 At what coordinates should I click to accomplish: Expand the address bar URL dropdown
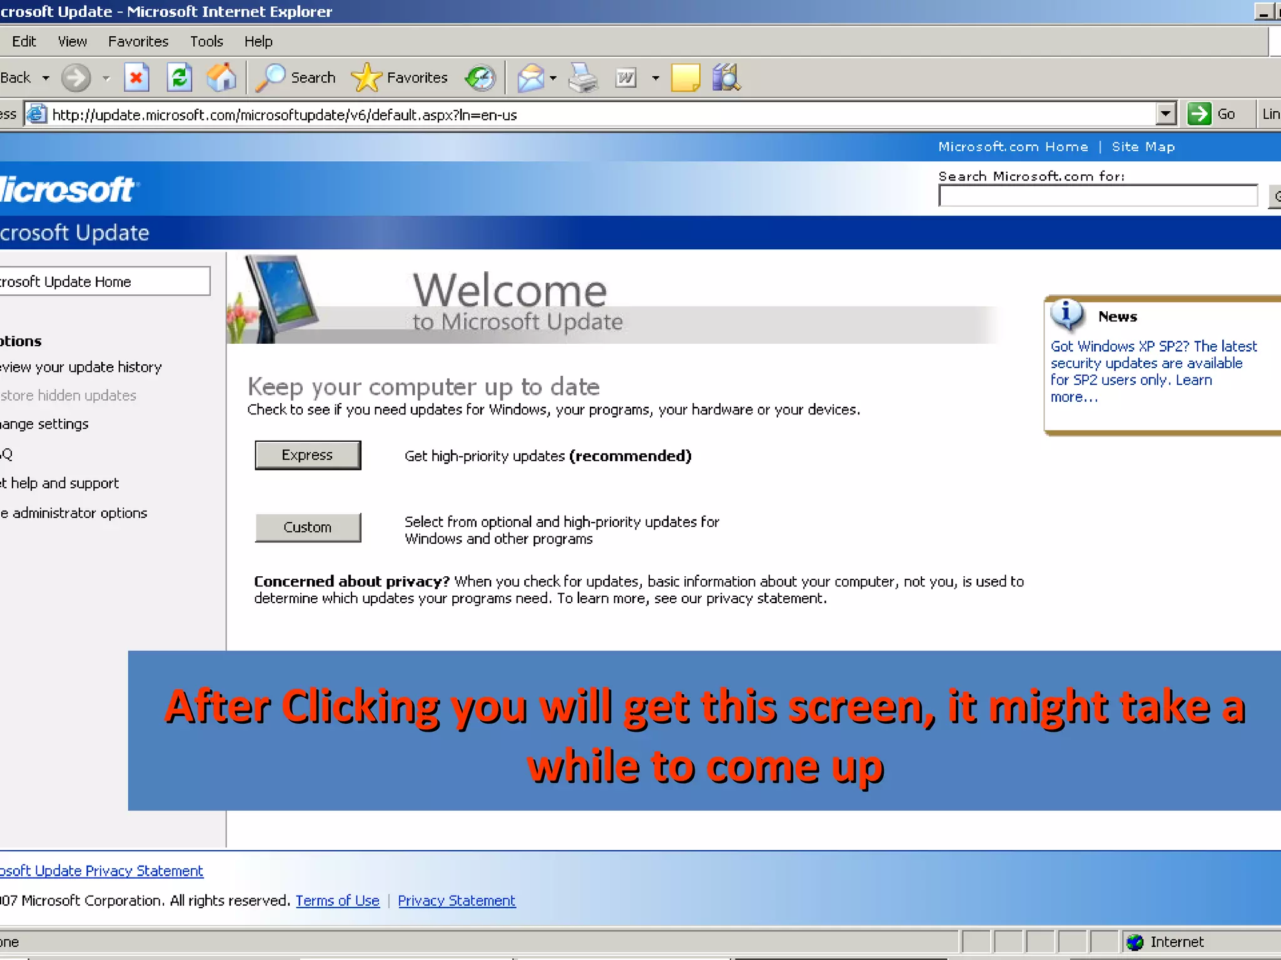click(x=1165, y=114)
